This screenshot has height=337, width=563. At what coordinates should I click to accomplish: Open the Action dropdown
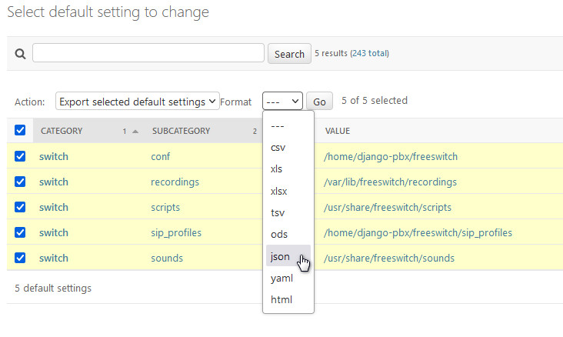(137, 102)
